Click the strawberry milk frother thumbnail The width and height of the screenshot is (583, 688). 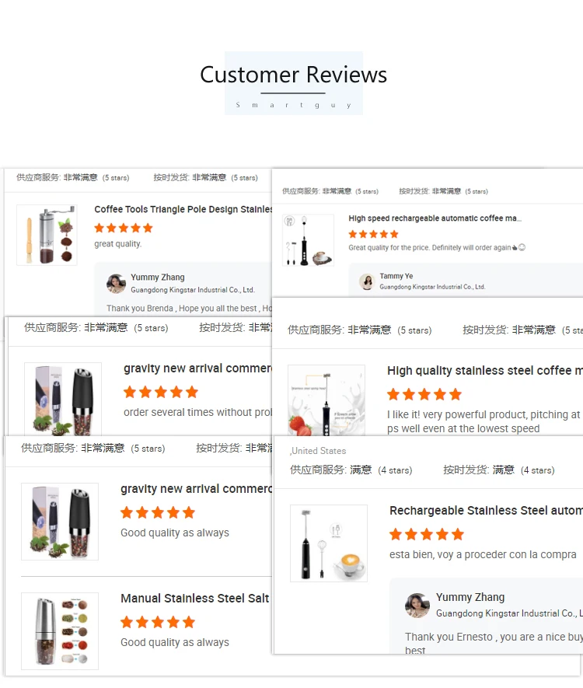coord(326,400)
